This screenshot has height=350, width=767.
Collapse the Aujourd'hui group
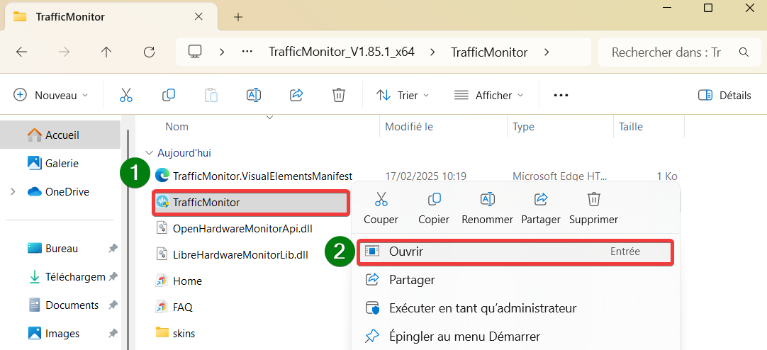click(149, 153)
